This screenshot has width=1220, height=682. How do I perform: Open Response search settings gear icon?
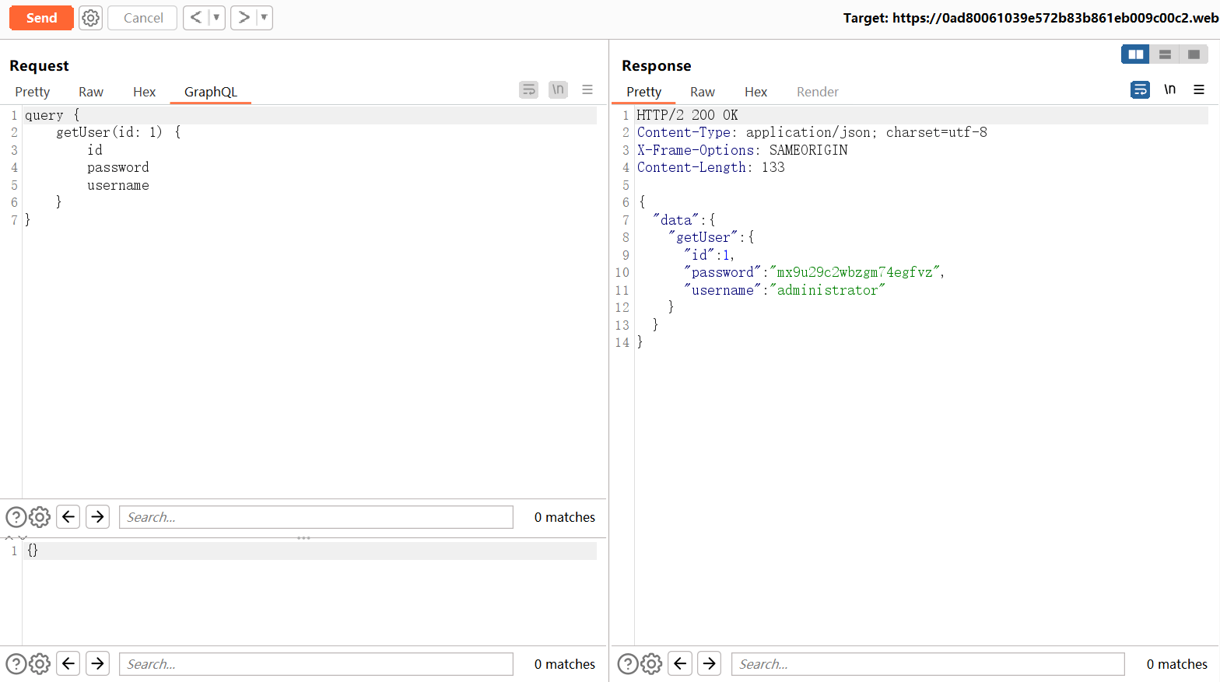tap(651, 664)
